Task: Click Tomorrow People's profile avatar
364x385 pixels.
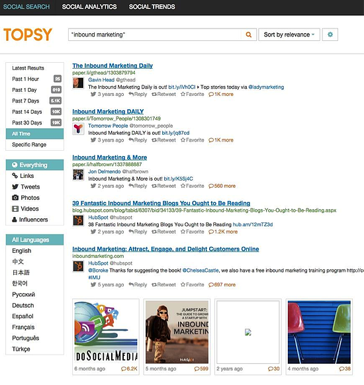Action: click(78, 128)
